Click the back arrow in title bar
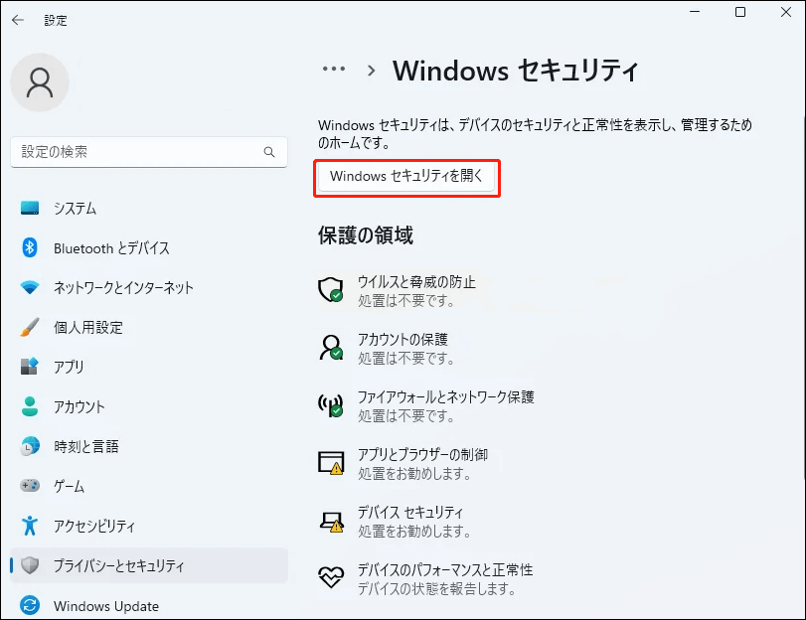Image resolution: width=806 pixels, height=620 pixels. coord(18,20)
